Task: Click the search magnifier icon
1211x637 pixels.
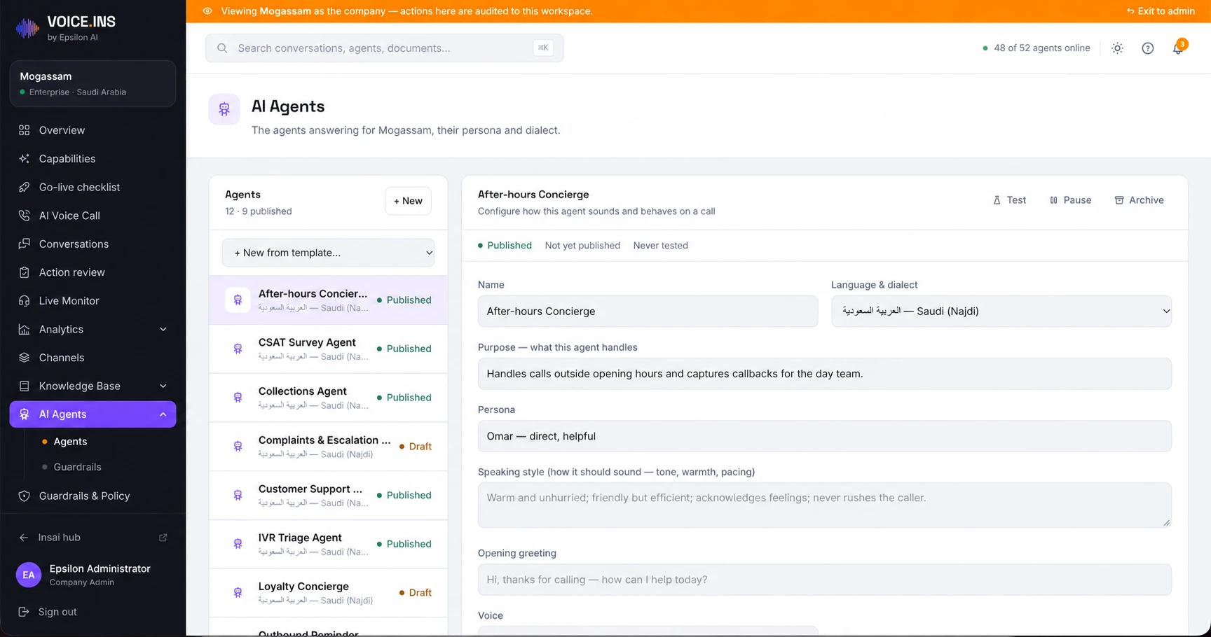Action: click(x=222, y=48)
